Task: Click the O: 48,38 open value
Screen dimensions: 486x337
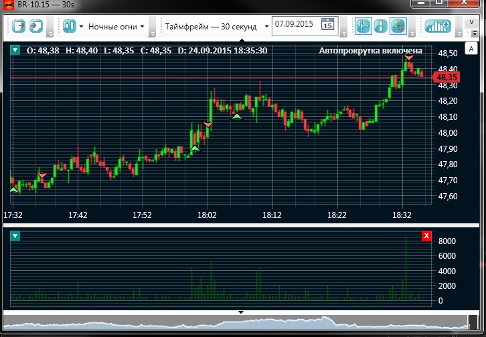Action: coord(43,50)
